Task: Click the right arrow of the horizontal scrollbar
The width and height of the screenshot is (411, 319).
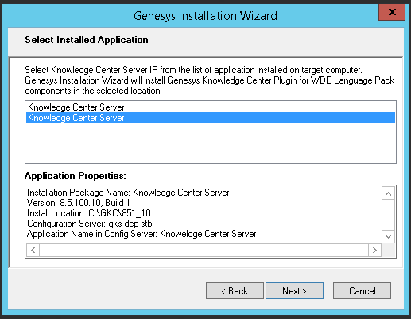Action: click(374, 250)
